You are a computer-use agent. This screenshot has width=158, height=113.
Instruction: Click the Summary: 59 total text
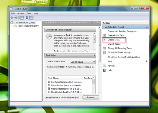click(x=71, y=67)
